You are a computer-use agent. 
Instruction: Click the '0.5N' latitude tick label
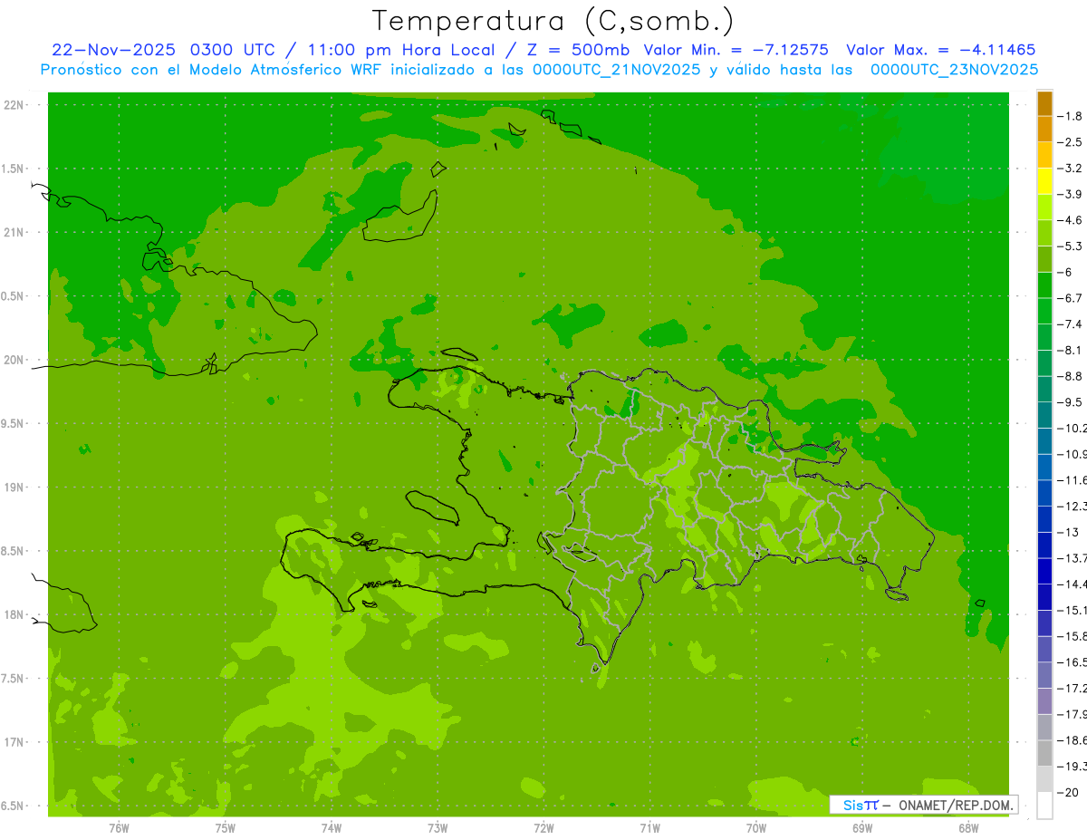point(13,296)
